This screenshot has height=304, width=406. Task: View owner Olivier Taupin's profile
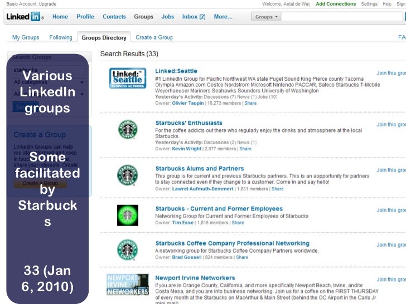point(188,103)
